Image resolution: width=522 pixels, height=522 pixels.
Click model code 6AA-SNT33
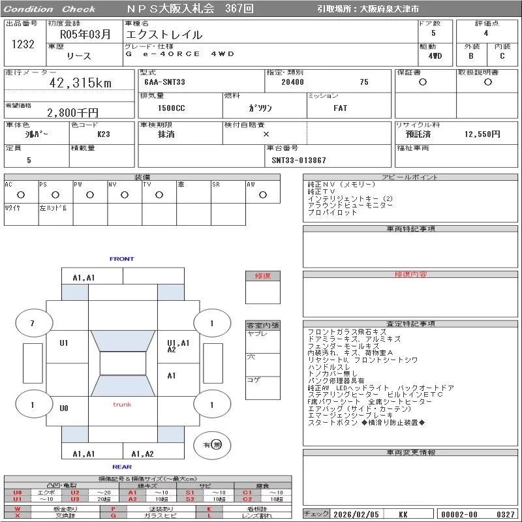click(x=165, y=82)
